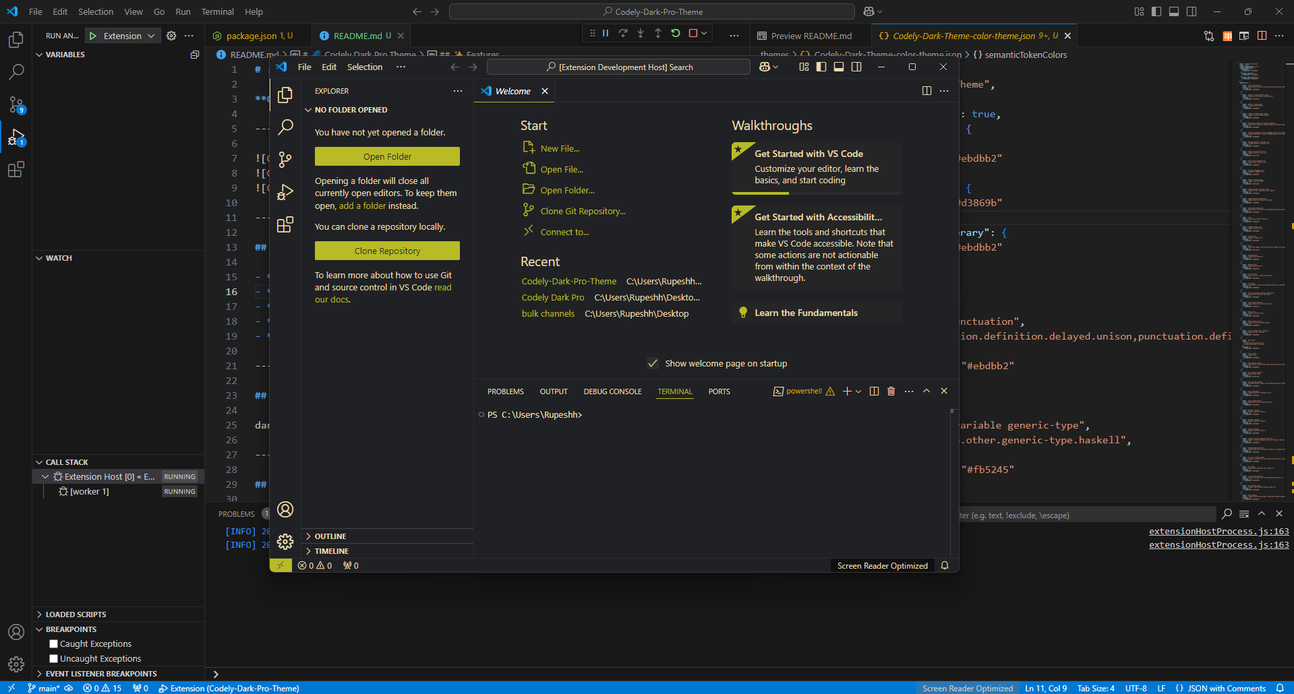Switch to the Ports panel tab
The height and width of the screenshot is (694, 1294).
719,391
